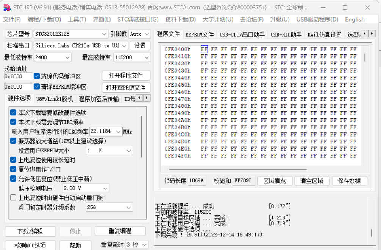
Task: Open low voltage detect 2.00 V dropdown
Action: 85,188
